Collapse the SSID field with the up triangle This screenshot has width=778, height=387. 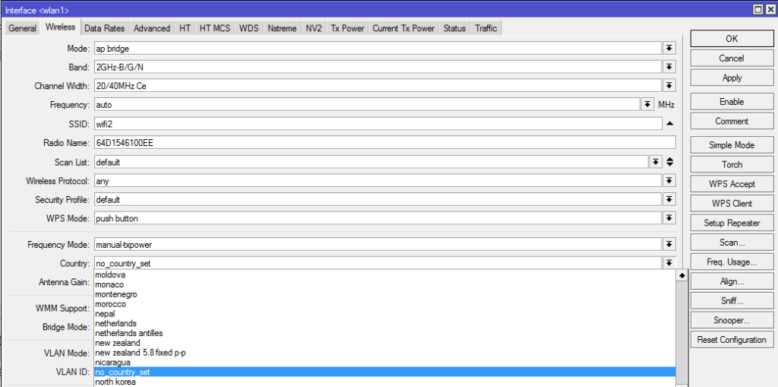coord(669,123)
